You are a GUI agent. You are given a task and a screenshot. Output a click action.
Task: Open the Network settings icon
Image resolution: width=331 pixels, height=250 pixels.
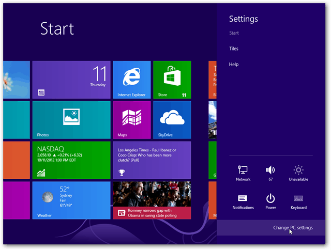pos(243,173)
